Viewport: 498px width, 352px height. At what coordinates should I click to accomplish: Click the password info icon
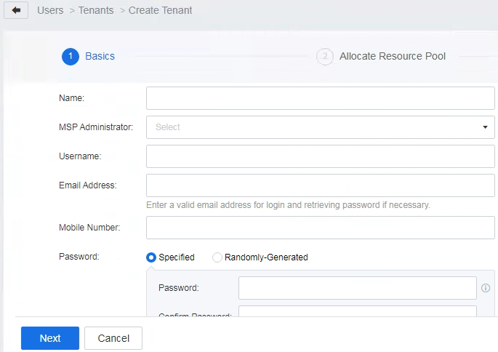tap(486, 288)
